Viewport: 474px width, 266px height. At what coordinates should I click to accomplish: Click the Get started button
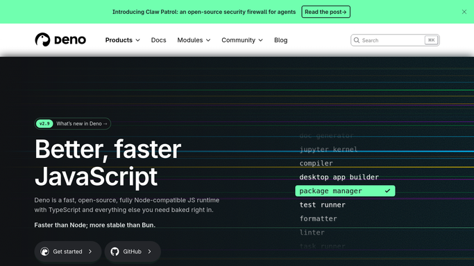pos(68,251)
